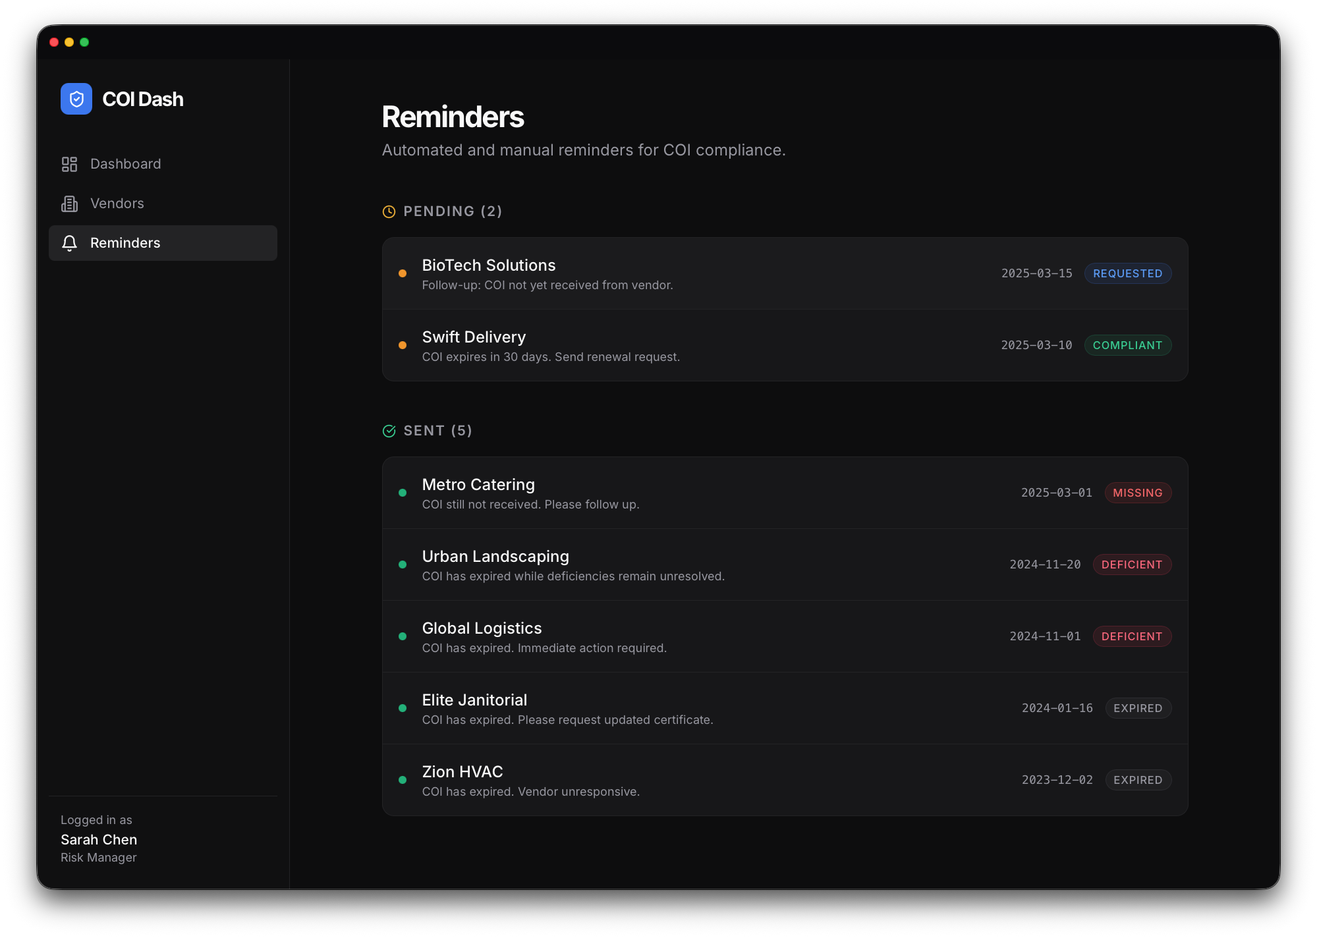Image resolution: width=1317 pixels, height=938 pixels.
Task: Click the green status dot beside Metro Catering
Action: 403,491
